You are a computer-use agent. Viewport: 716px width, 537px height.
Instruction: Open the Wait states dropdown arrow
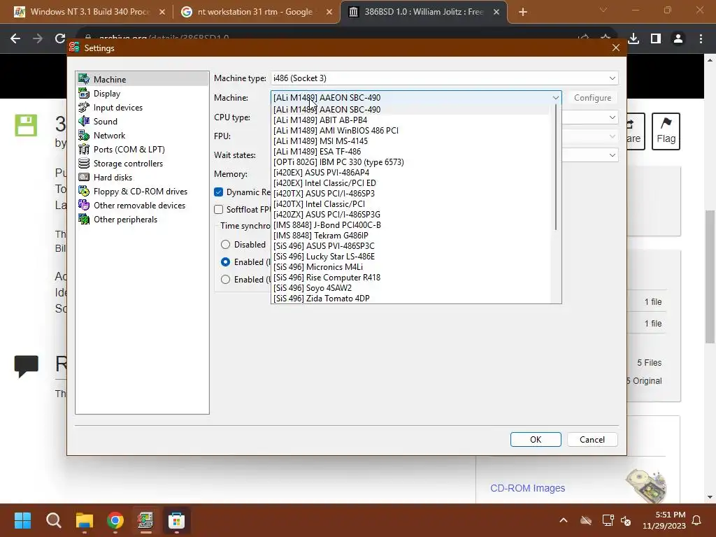(612, 155)
